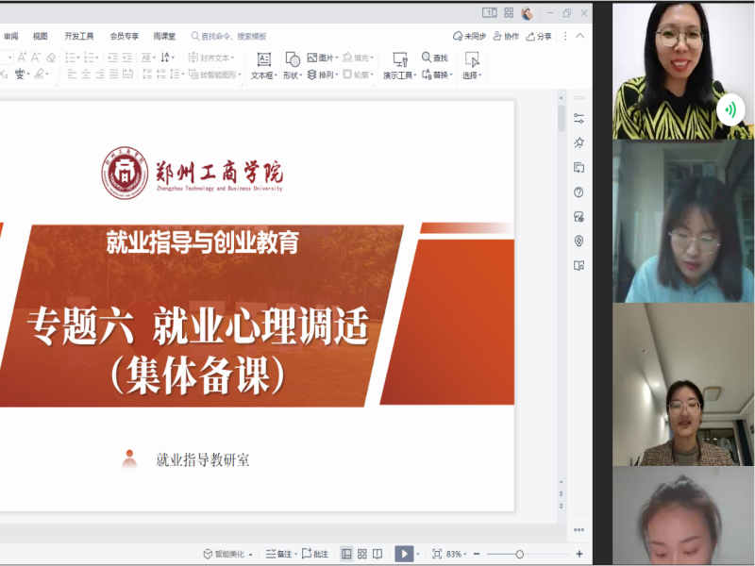This screenshot has height=566, width=755.
Task: Click the phonetic guide 变 icon
Action: click(x=22, y=75)
